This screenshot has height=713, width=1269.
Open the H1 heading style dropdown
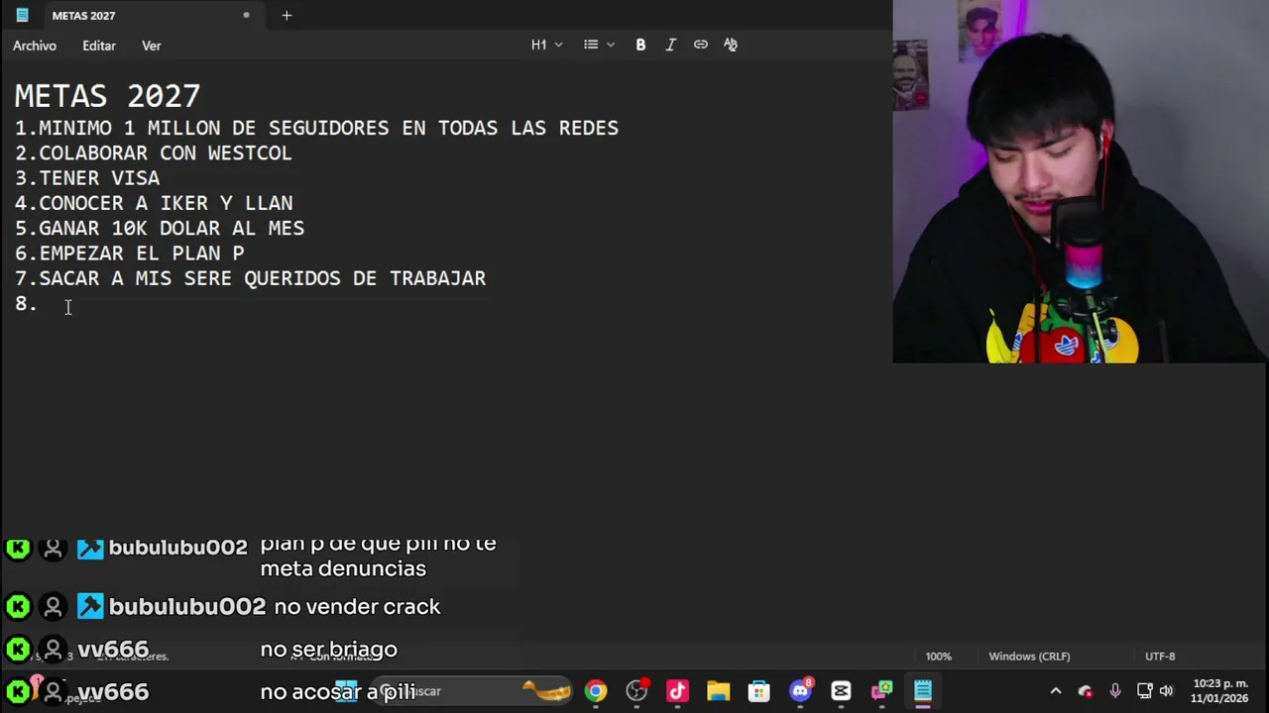pyautogui.click(x=547, y=45)
